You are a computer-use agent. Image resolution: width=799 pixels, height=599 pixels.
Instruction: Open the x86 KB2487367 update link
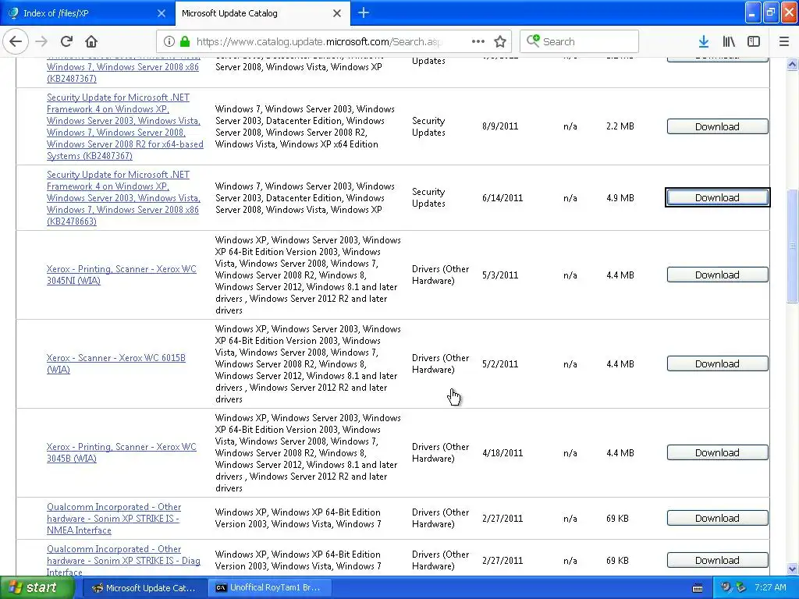[x=123, y=69]
